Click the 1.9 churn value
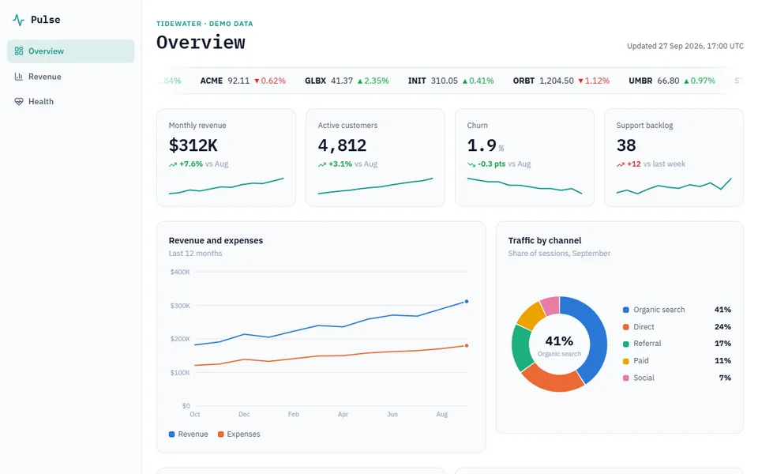Screen dimensions: 758x474 [x=482, y=145]
